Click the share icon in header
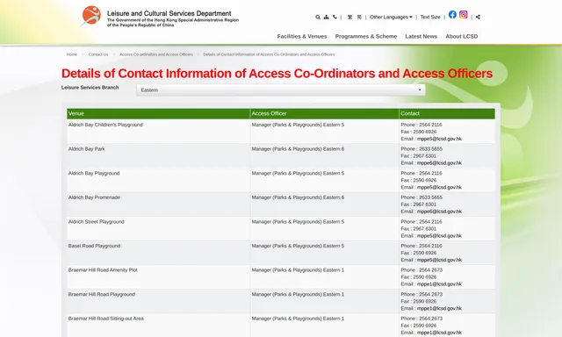Image resolution: width=562 pixels, height=337 pixels. (478, 17)
